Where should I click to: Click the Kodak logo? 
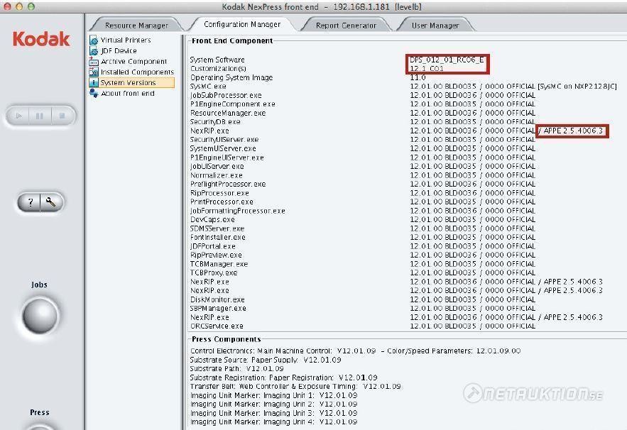point(41,39)
